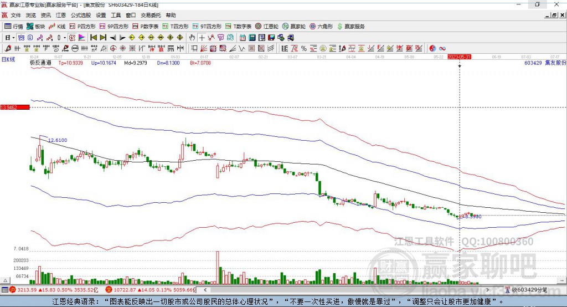The width and height of the screenshot is (567, 307).
Task: Open the 9P四方形 tool
Action: click(114, 27)
